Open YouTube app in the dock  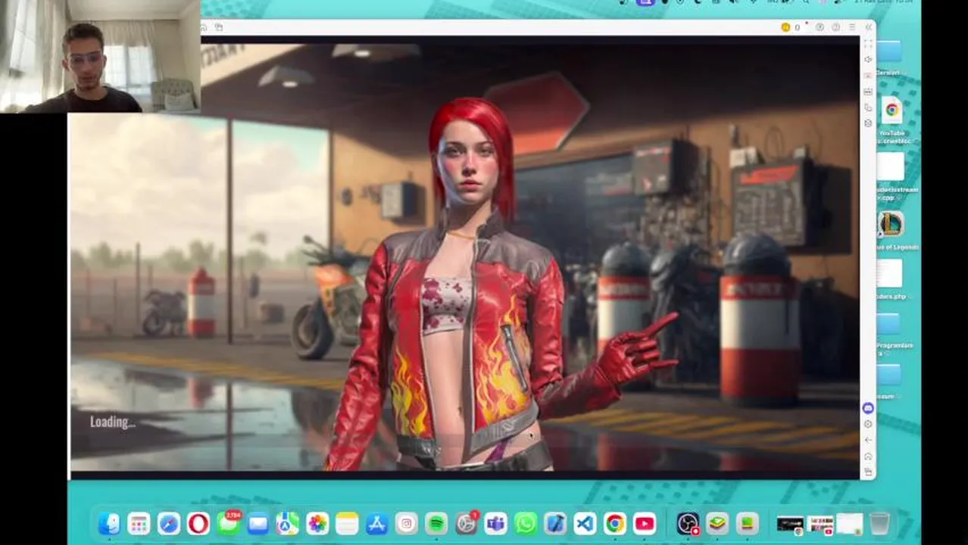point(645,523)
